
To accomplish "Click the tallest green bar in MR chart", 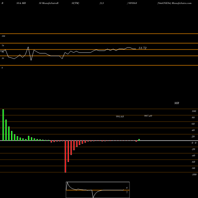I will click(x=3, y=125).
